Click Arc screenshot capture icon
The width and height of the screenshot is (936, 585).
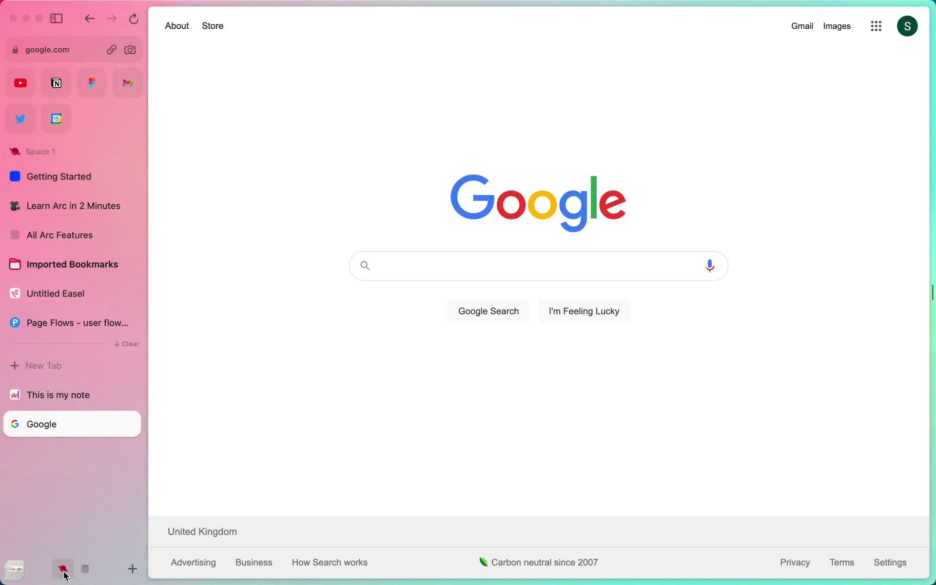click(129, 49)
